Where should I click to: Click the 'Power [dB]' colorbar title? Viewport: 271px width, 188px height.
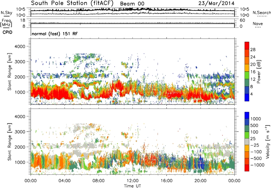pos(258,72)
